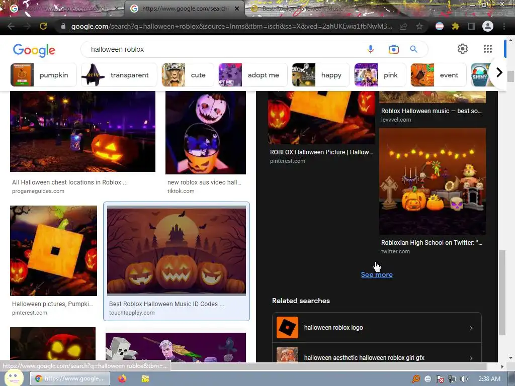515x386 pixels.
Task: Click the pink striped extension icon
Action: coord(440,26)
